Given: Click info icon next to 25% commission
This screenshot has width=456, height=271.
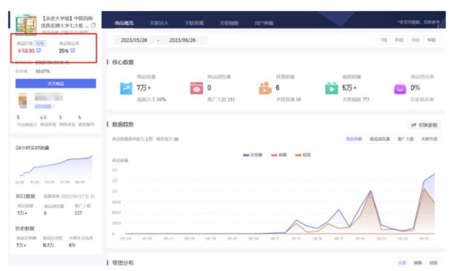Looking at the screenshot, I should (73, 51).
